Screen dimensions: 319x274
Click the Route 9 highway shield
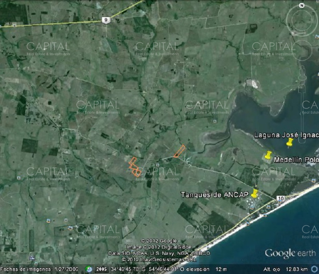pos(106,20)
